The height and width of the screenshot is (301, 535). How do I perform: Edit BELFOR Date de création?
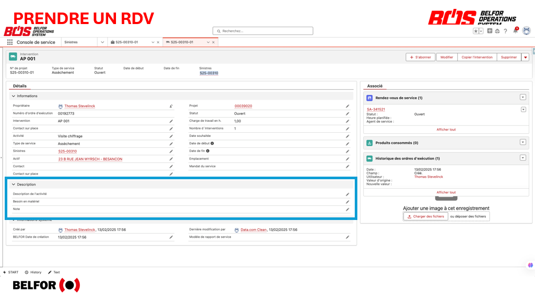click(x=171, y=237)
